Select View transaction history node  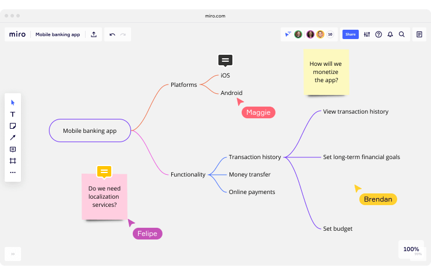[356, 111]
